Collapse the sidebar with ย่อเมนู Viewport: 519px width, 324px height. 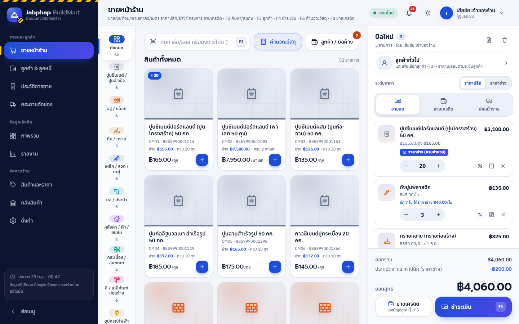[x=49, y=311]
